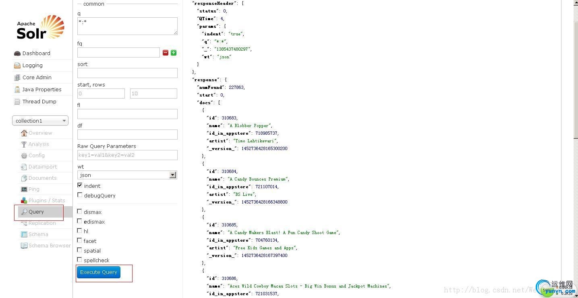The width and height of the screenshot is (578, 298).
Task: Open the Schema Browser menu item
Action: tap(49, 246)
